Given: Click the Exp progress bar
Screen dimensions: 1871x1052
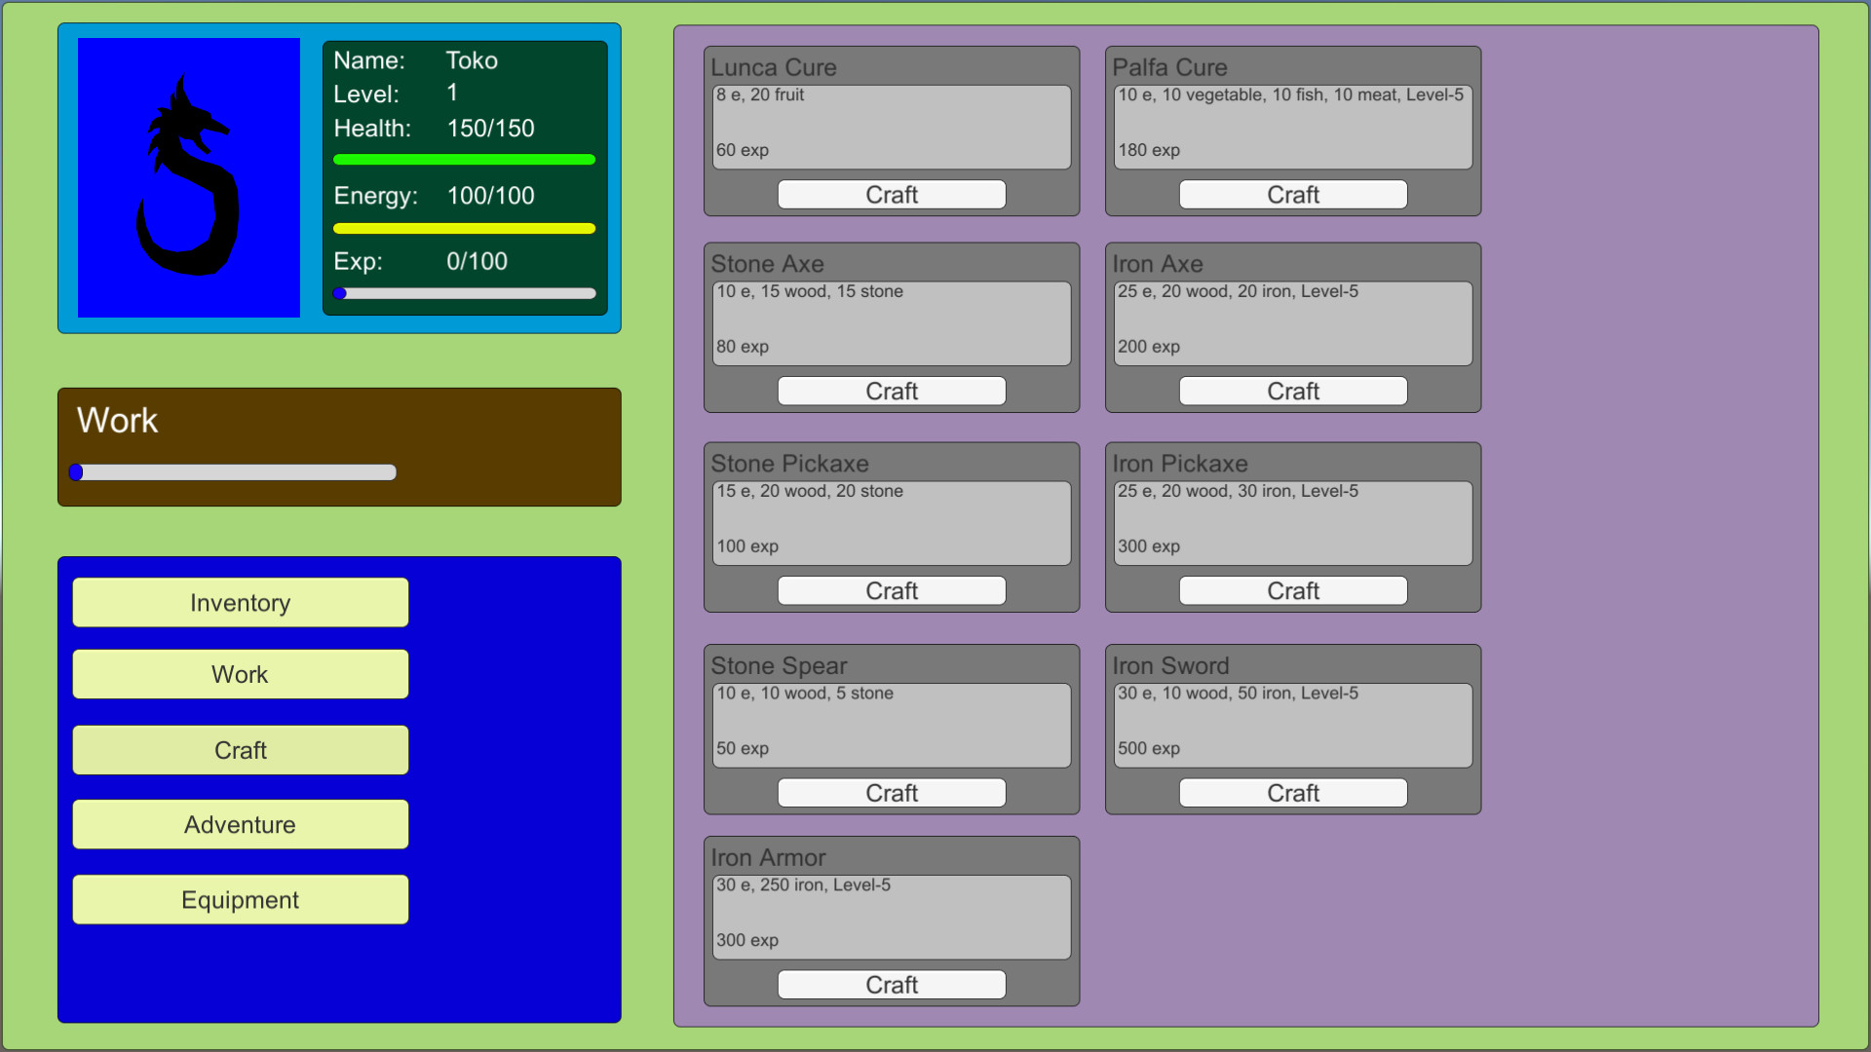Looking at the screenshot, I should 464,293.
